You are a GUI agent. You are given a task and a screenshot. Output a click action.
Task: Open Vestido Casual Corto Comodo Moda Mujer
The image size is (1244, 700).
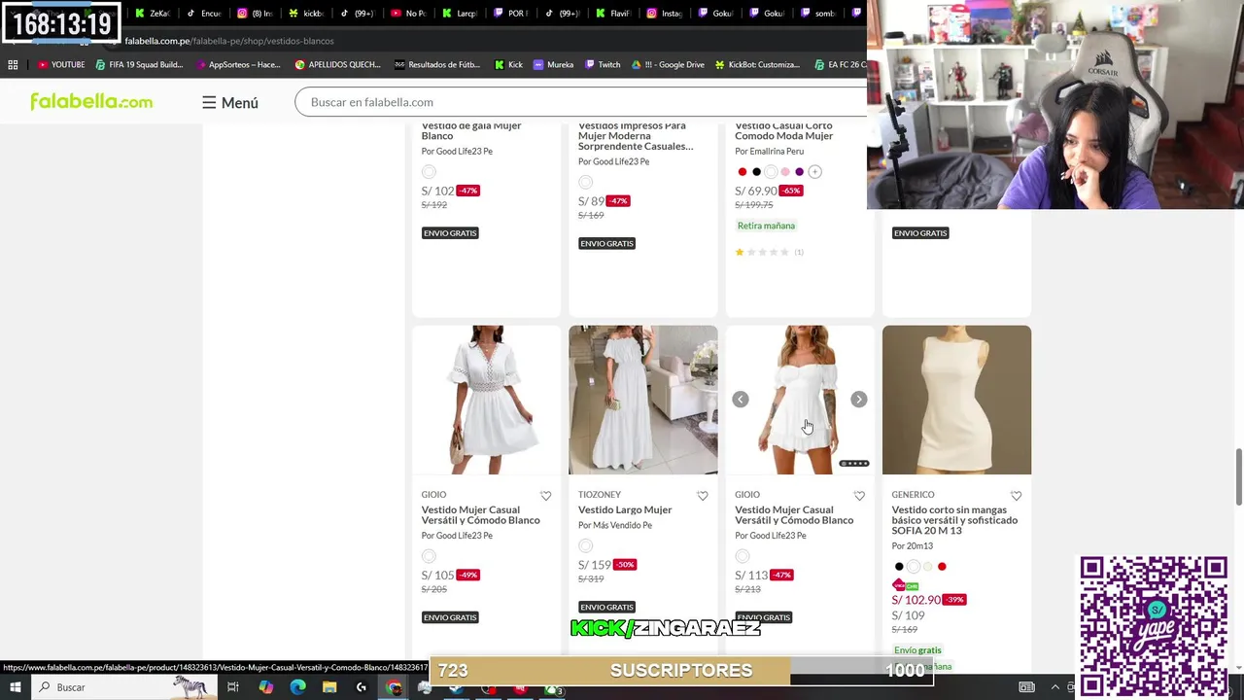point(783,130)
